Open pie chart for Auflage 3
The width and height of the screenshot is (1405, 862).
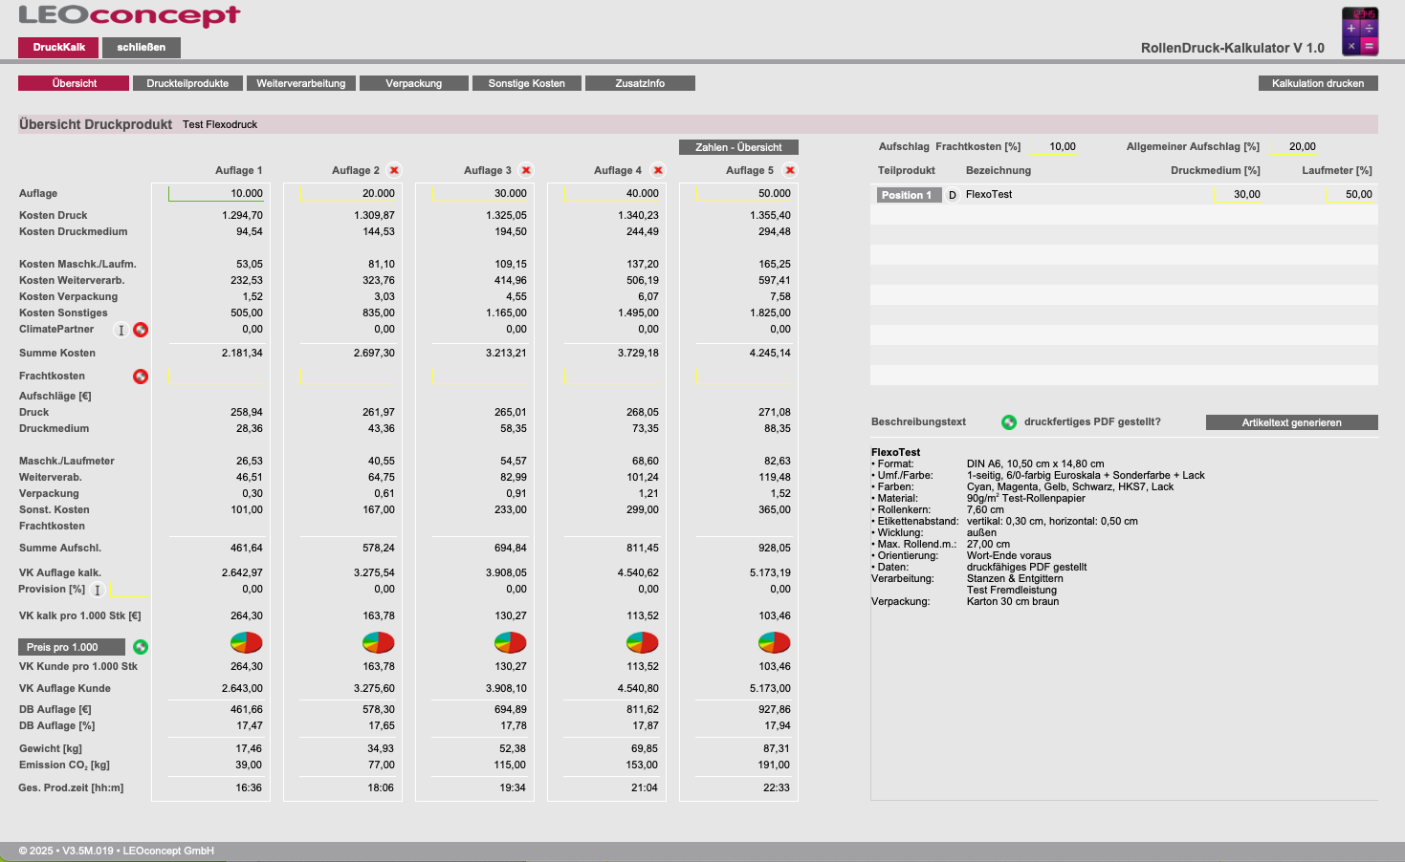click(x=511, y=642)
